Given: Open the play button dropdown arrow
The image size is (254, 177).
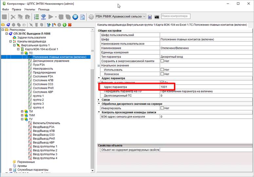Looking at the screenshot, I should tap(56, 17).
